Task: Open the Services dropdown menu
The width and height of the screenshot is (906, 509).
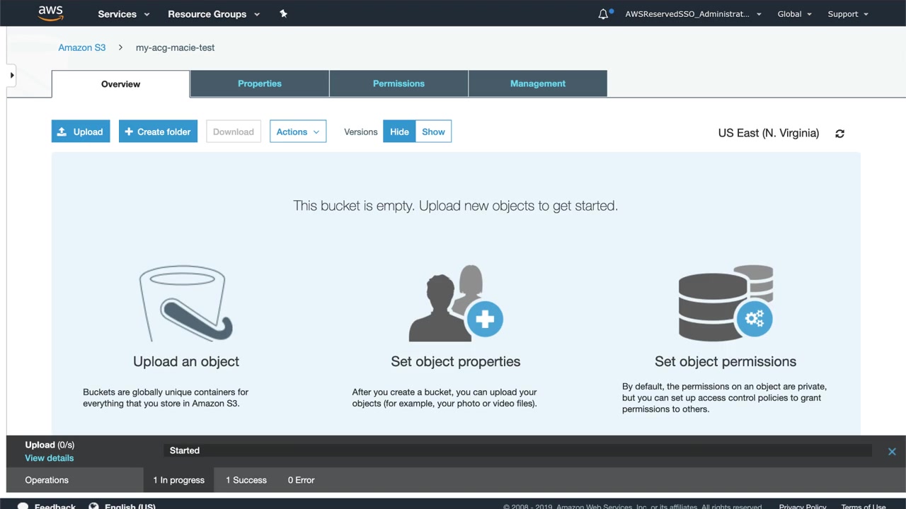Action: pos(124,14)
